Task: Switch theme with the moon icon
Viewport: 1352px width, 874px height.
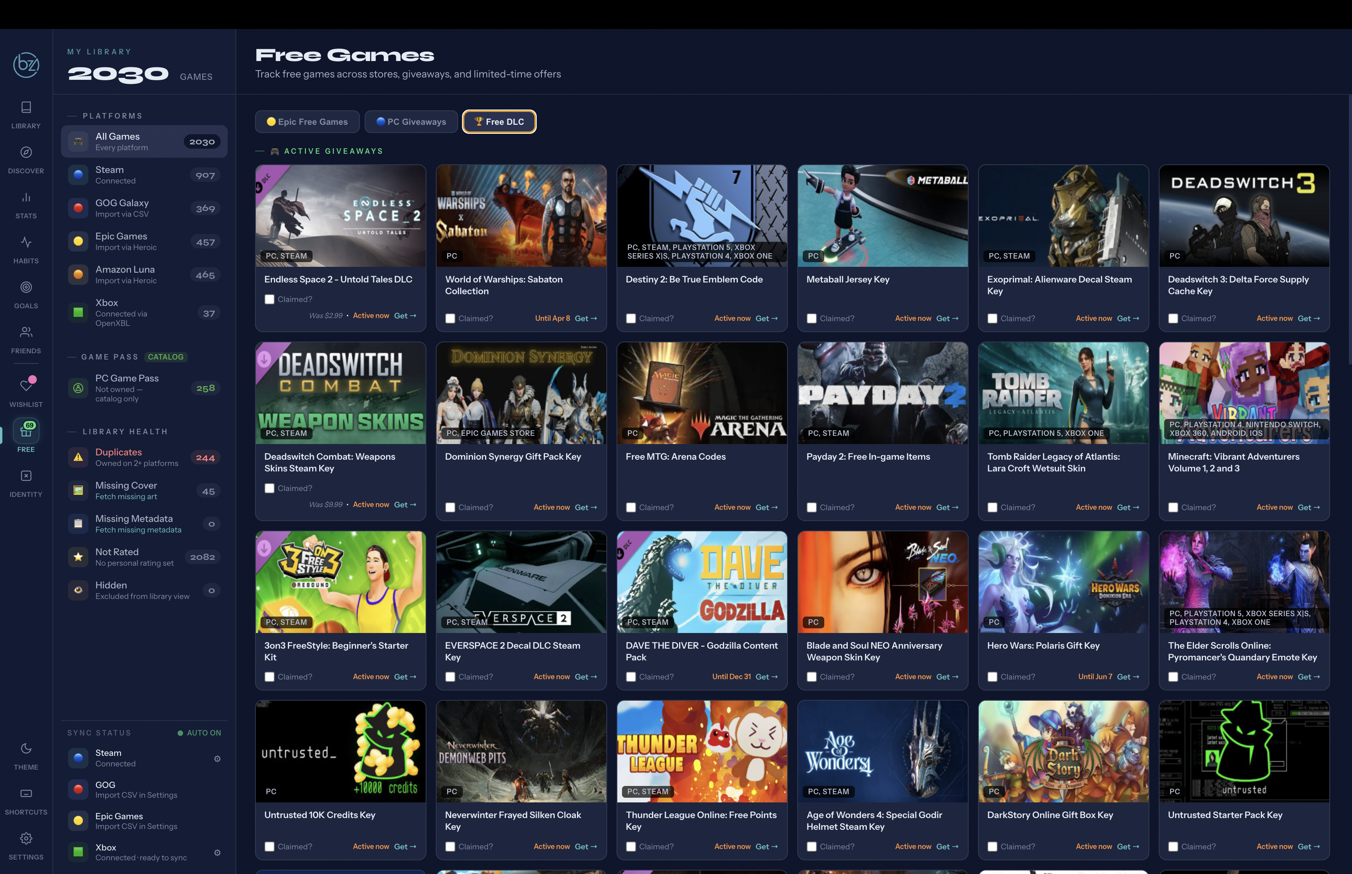Action: 26,748
